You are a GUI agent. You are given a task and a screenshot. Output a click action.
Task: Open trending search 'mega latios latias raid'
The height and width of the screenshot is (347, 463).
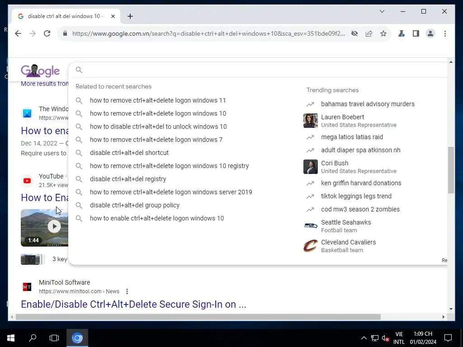pos(352,137)
